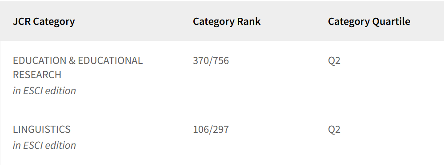Click the ampersand in the Education category name
Viewport: 444px width, 167px height.
tap(72, 60)
